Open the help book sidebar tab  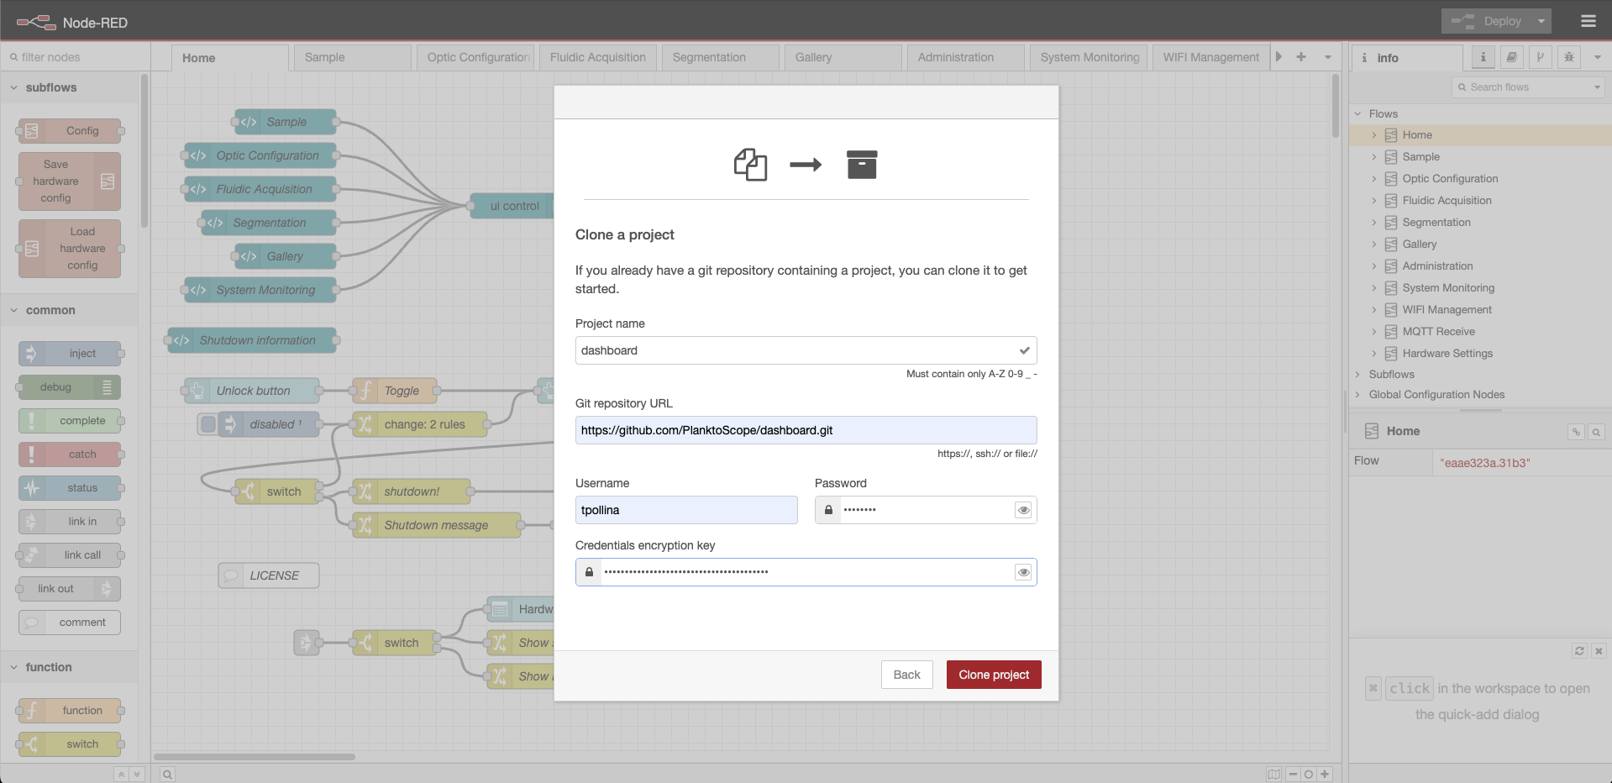click(x=1511, y=57)
